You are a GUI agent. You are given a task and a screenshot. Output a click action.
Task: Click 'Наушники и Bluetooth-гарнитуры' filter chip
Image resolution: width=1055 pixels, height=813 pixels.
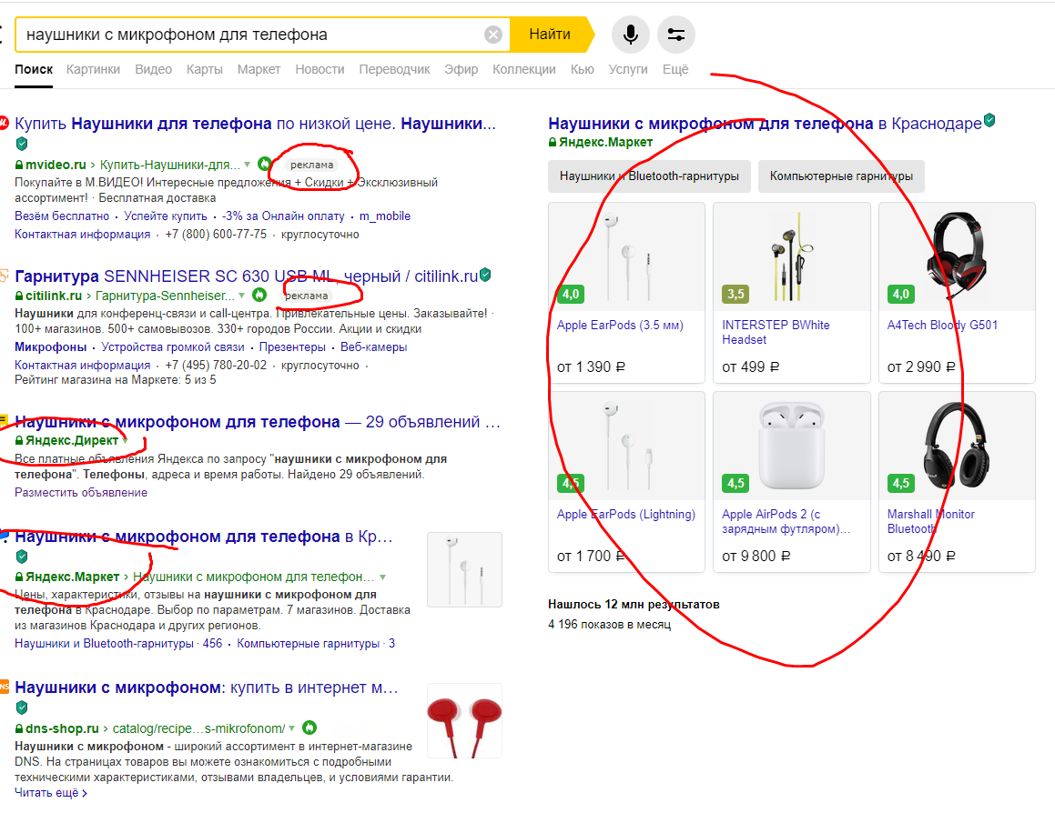(x=649, y=176)
